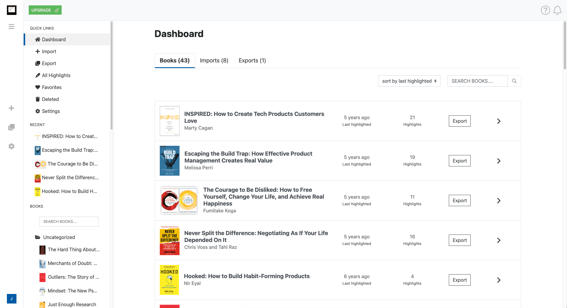Viewport: 567px width, 308px height.
Task: Focus the main Search Books field
Action: coord(478,81)
